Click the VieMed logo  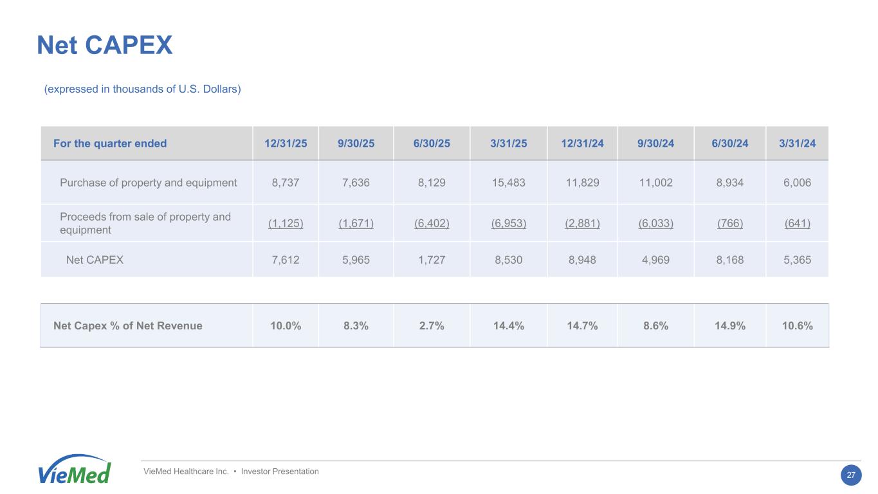[75, 470]
